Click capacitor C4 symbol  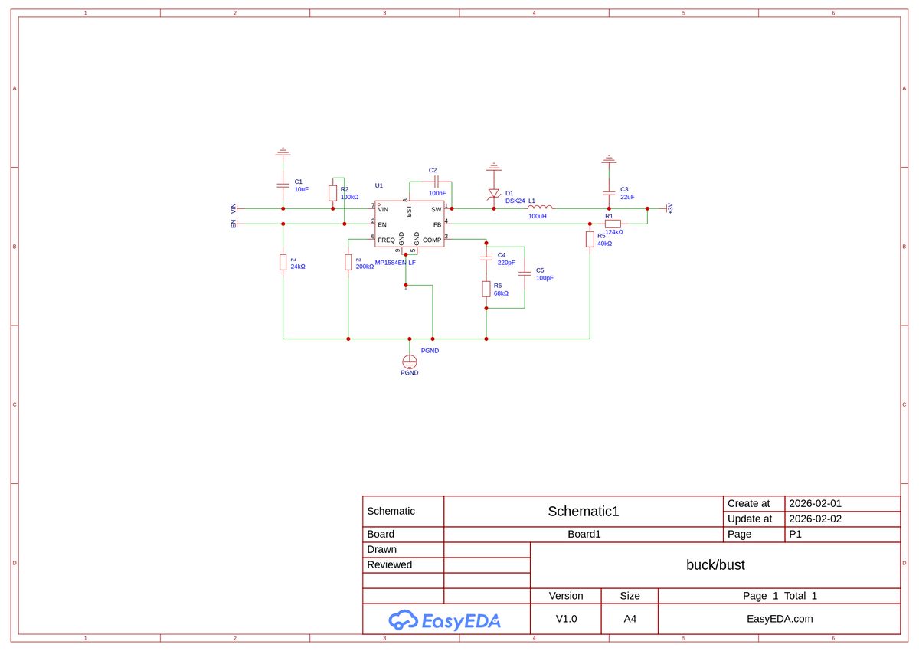coord(486,258)
